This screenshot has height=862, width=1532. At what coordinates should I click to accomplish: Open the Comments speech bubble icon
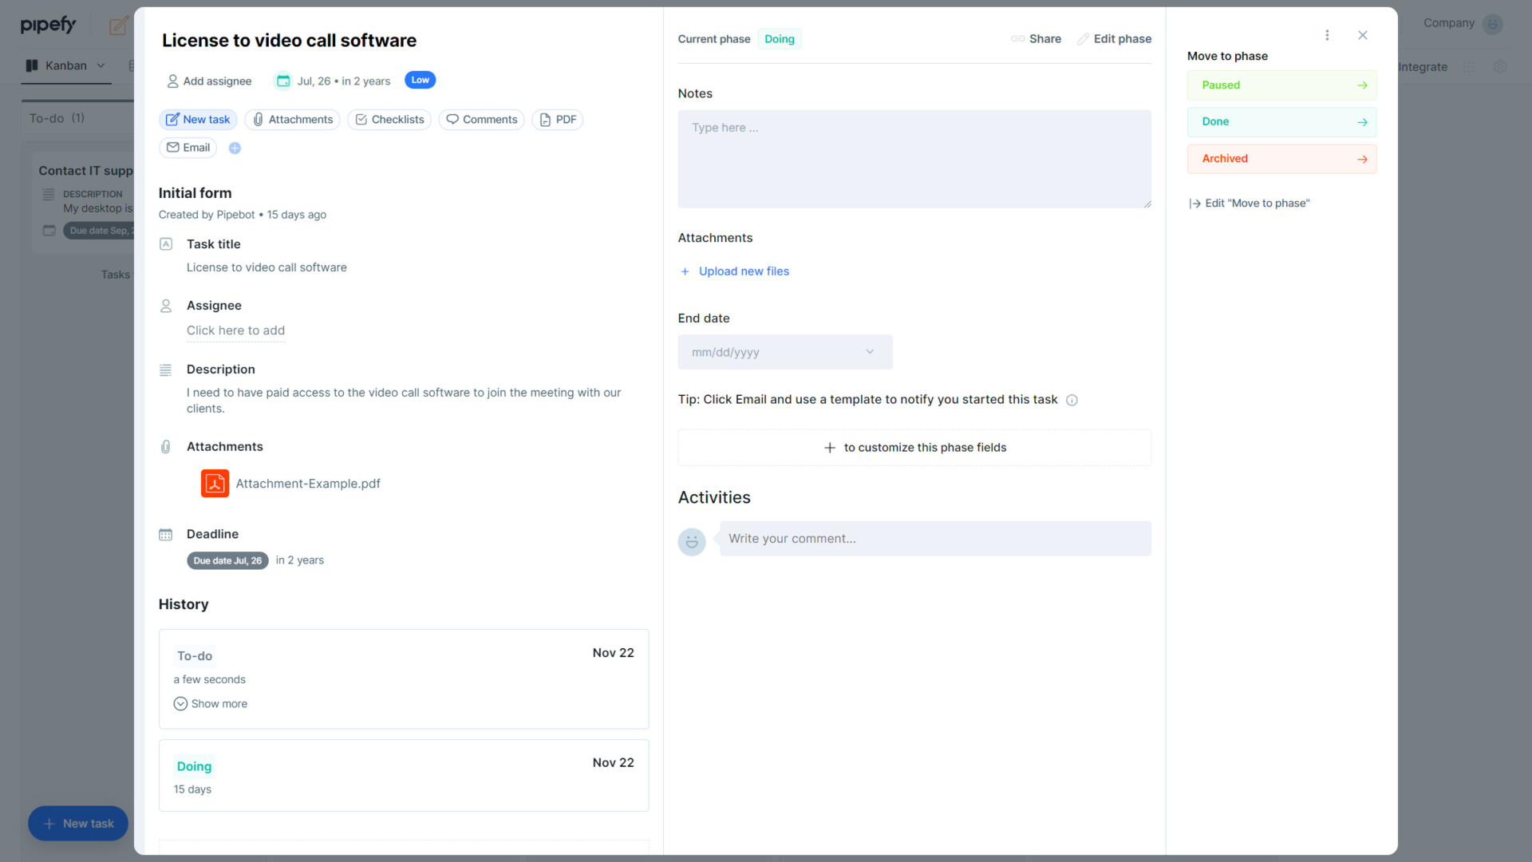pos(452,119)
